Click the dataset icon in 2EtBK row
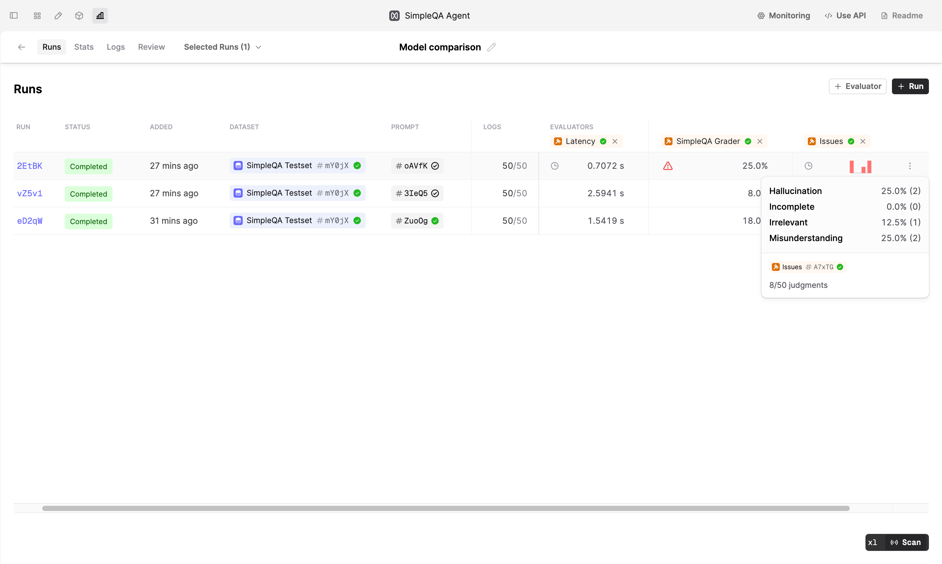The height and width of the screenshot is (564, 942). 238,165
